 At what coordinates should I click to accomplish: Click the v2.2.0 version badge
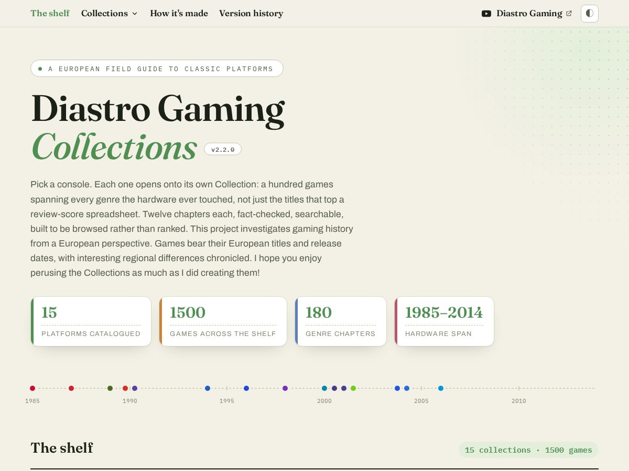[223, 149]
